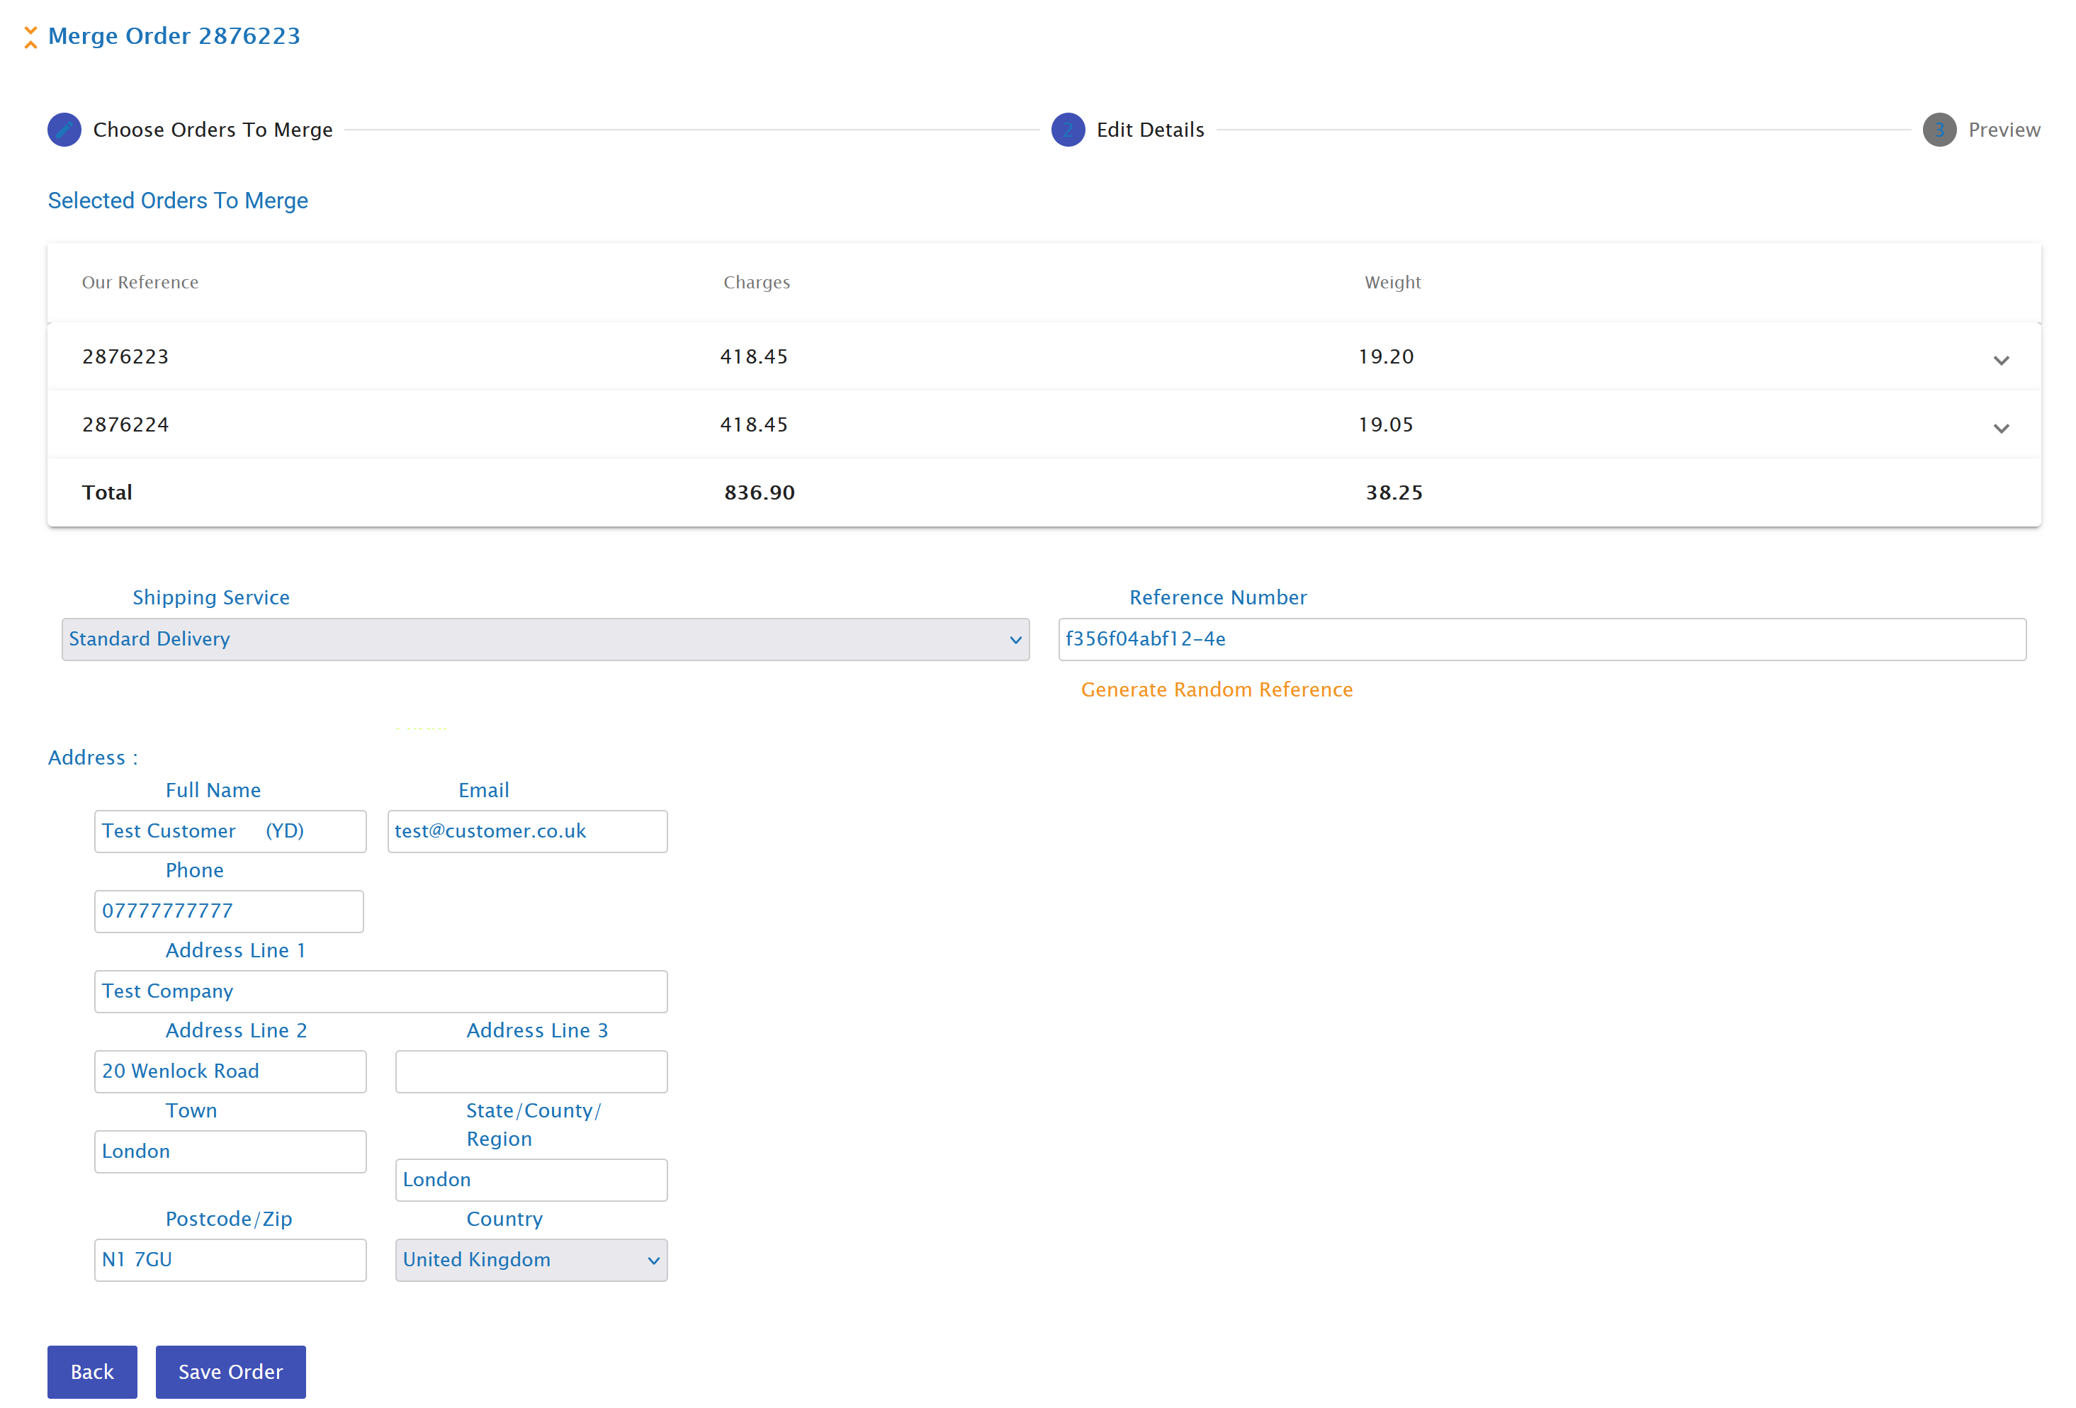
Task: Go to the Preview step label
Action: (x=2004, y=130)
